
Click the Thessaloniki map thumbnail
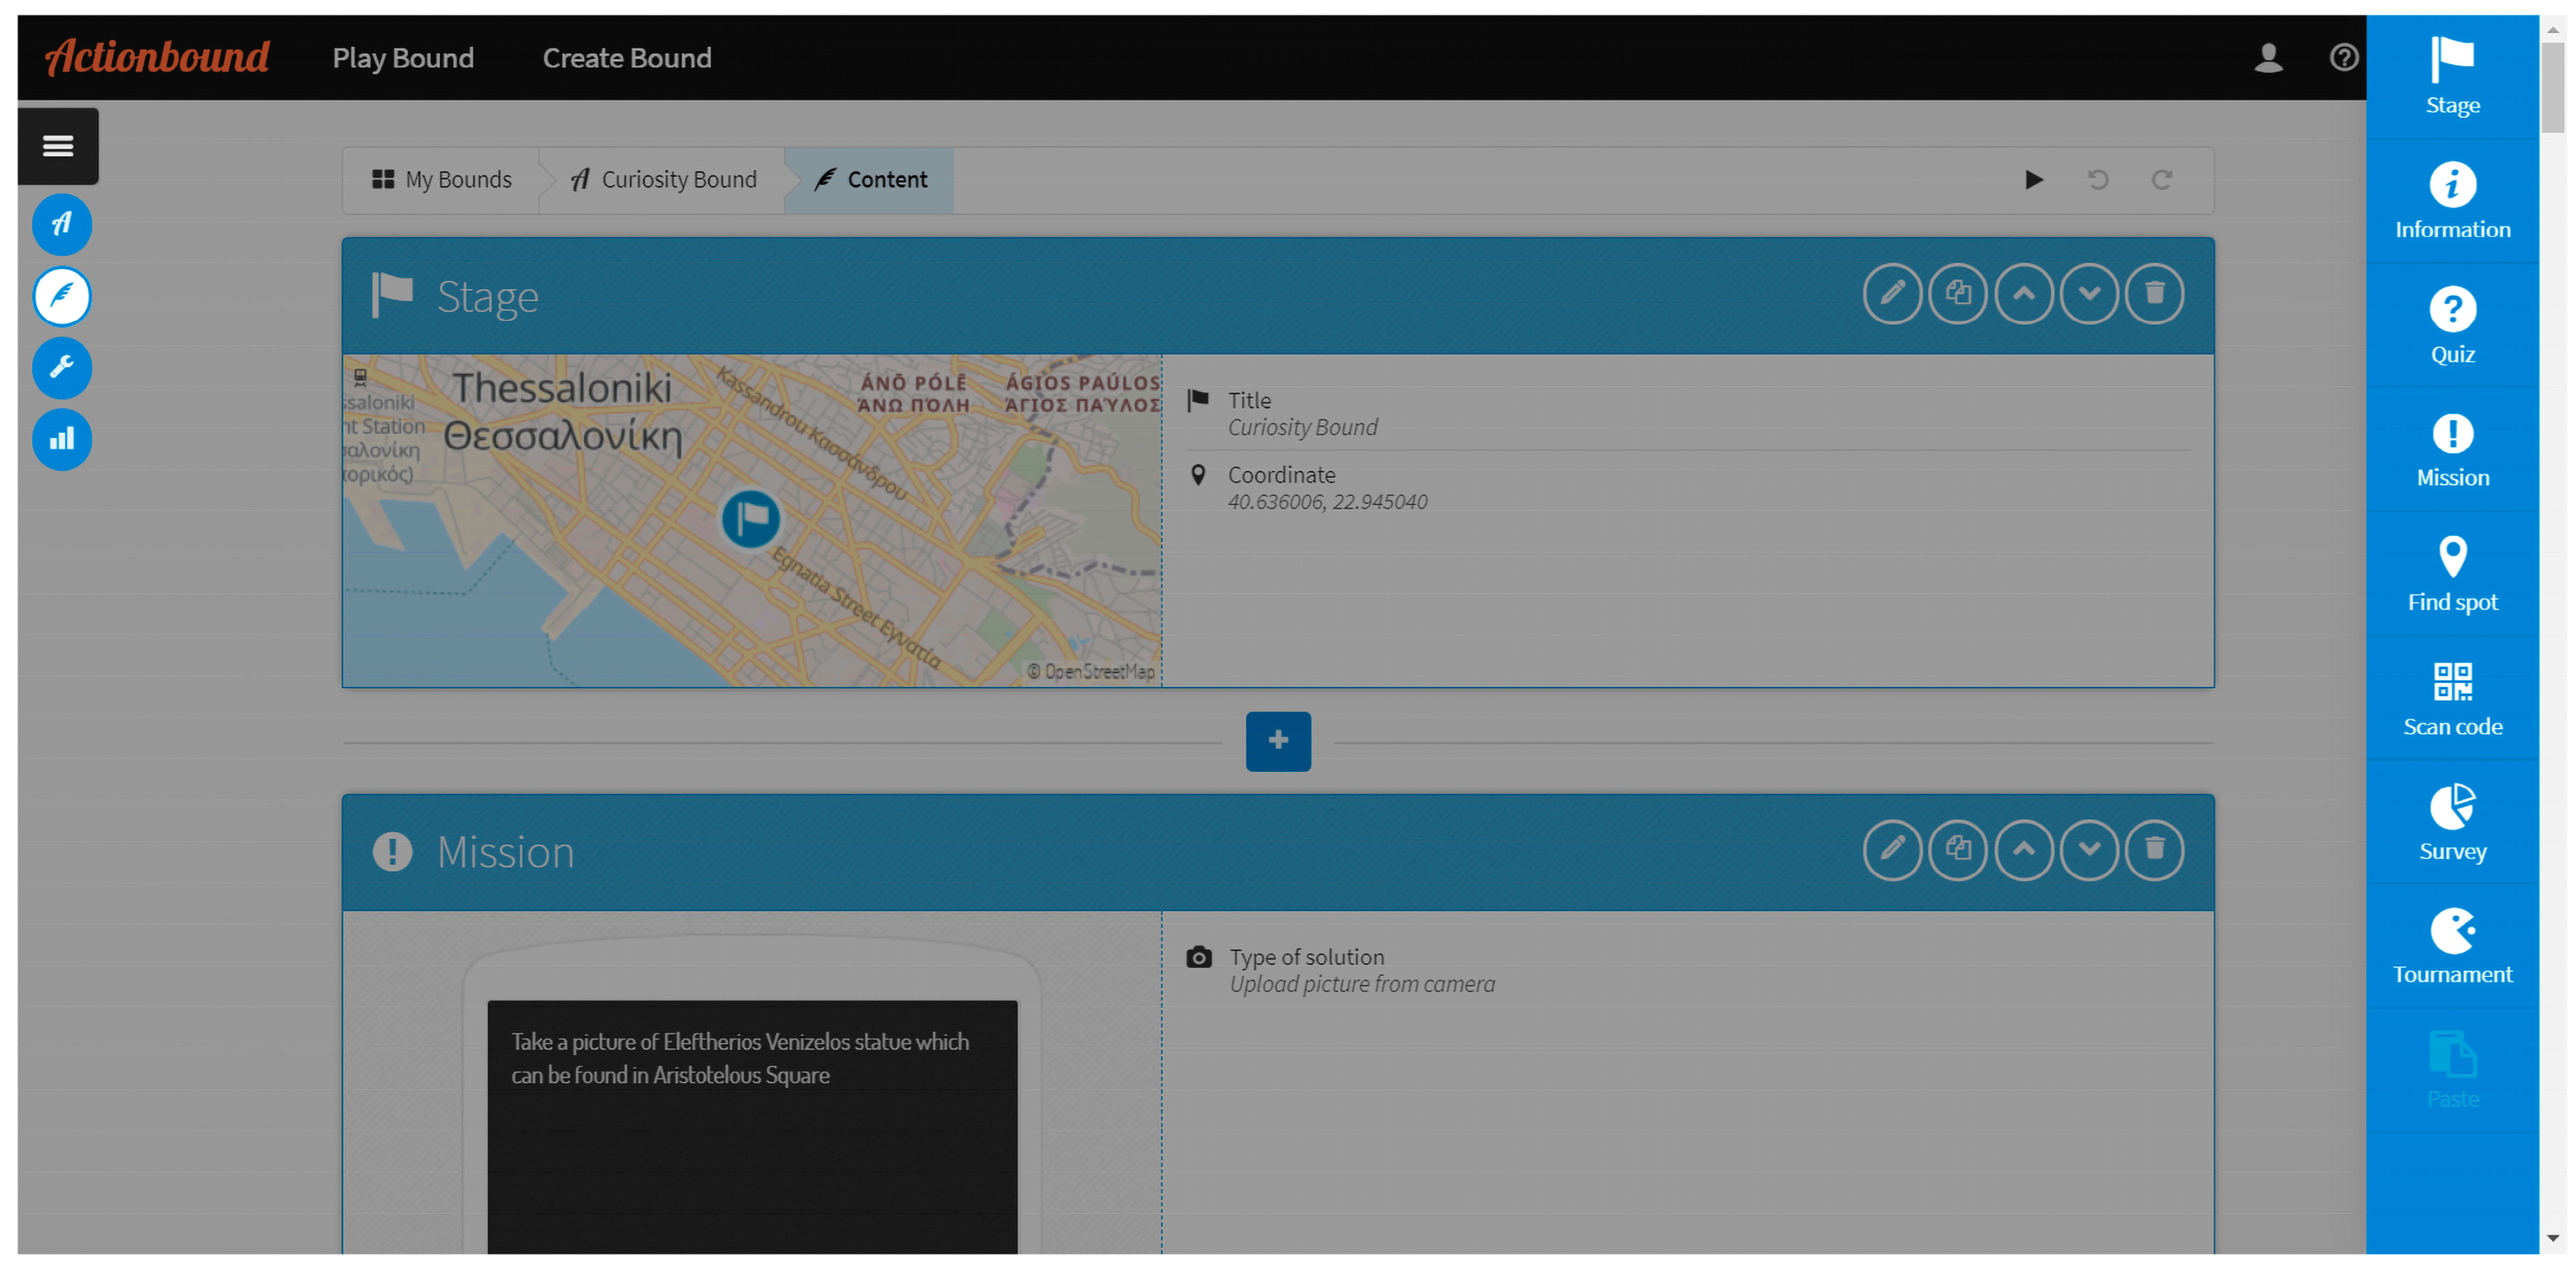click(751, 520)
